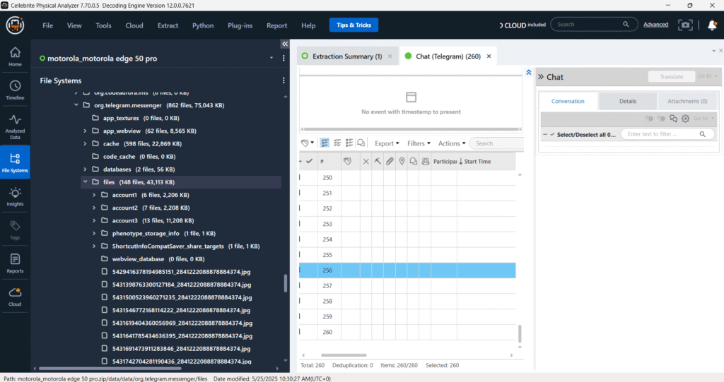Open the Filters dropdown
The height and width of the screenshot is (382, 724).
tap(419, 143)
